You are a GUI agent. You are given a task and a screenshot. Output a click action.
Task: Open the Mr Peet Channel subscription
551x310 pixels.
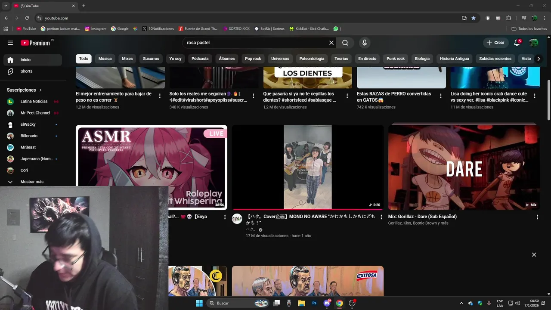coord(33,113)
